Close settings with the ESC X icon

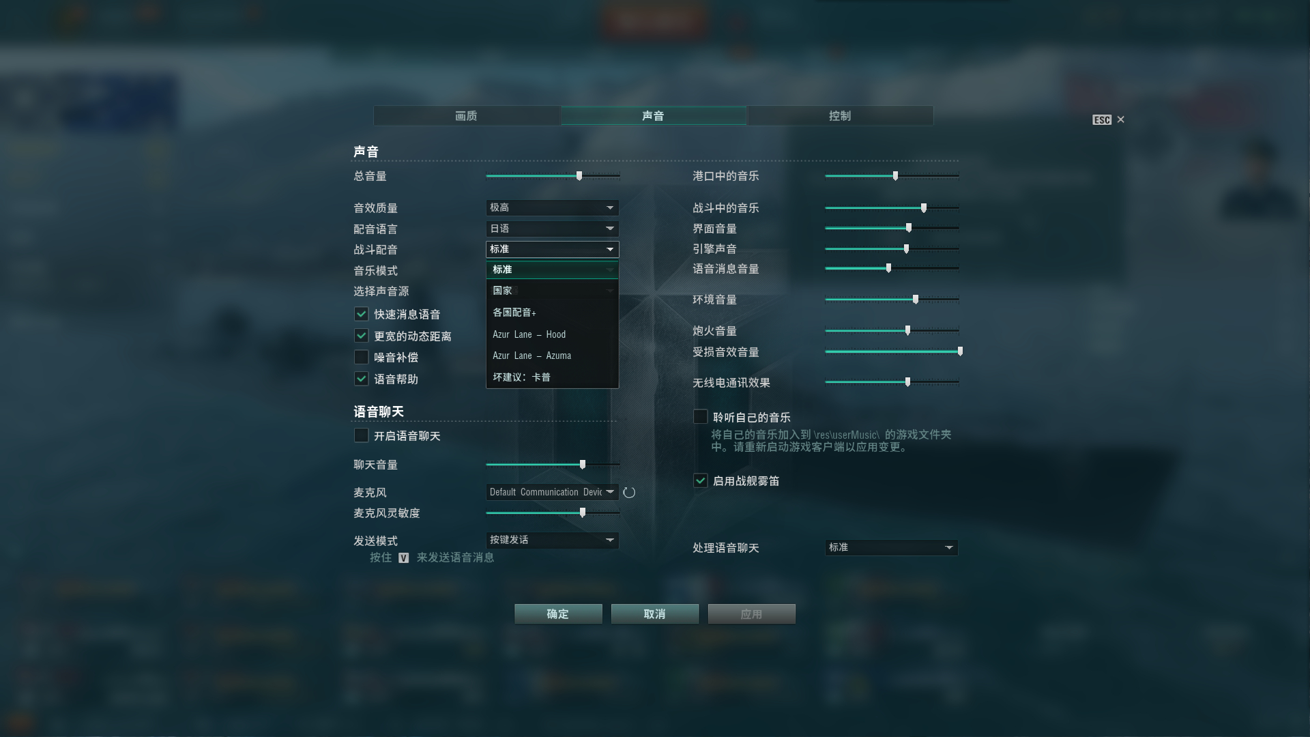[x=1120, y=120]
